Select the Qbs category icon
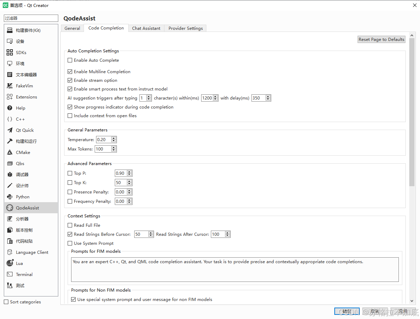 point(10,164)
